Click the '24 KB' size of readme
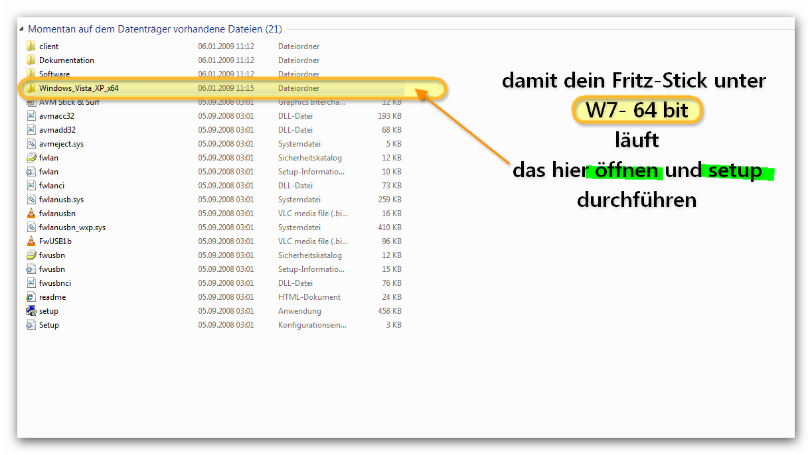 click(391, 297)
